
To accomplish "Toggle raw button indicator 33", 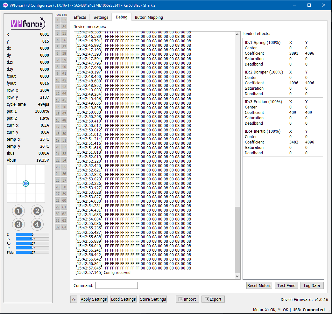I will pos(64,20).
